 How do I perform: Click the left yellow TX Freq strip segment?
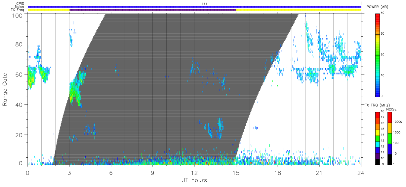49,10
